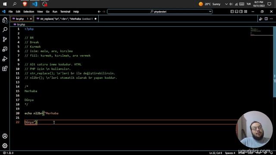Click the "// Break" comment line
Screen dimensions: 276x155
31,42
